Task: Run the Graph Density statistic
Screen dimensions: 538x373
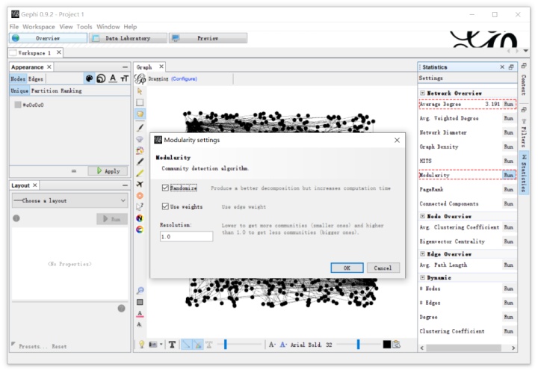Action: pos(509,147)
